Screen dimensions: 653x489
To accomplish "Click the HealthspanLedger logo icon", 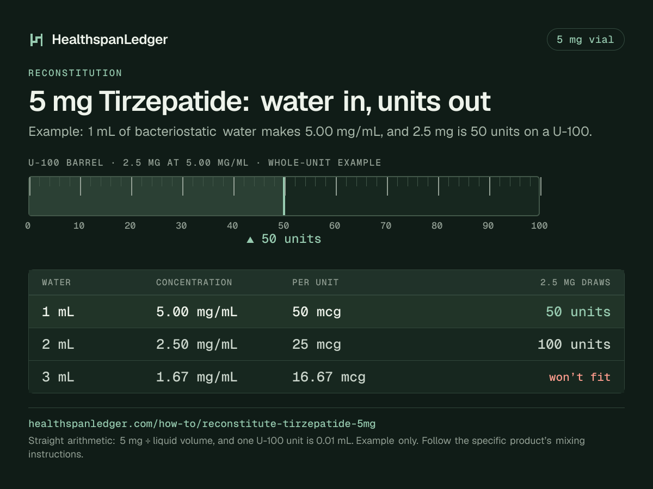I will point(36,40).
